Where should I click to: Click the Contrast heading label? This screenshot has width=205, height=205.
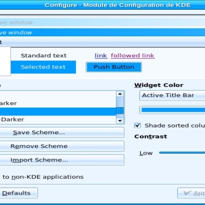[151, 136]
